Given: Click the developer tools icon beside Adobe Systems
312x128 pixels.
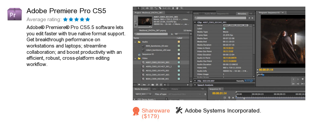Looking at the screenshot, I should [x=179, y=110].
